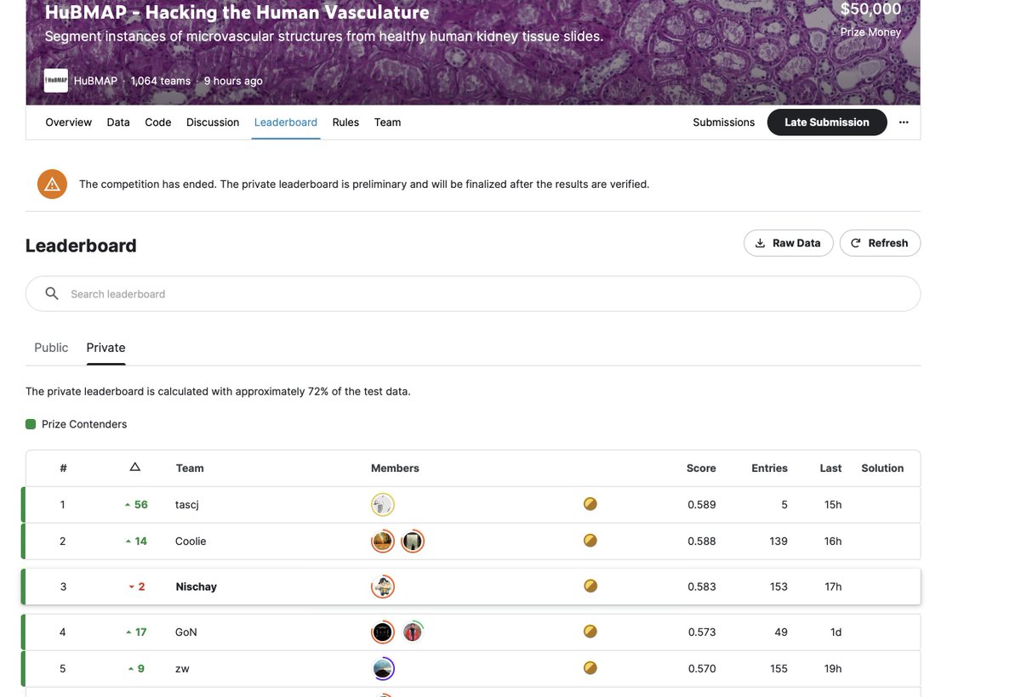Click the score 0.589
Viewport: 1021px width, 697px height.
(702, 505)
